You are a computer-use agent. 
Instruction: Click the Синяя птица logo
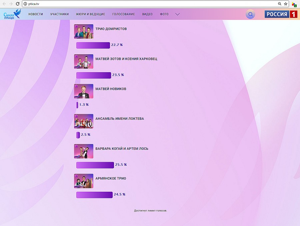click(x=12, y=14)
